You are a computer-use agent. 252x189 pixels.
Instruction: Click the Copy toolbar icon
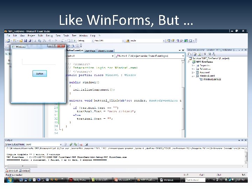(40, 41)
